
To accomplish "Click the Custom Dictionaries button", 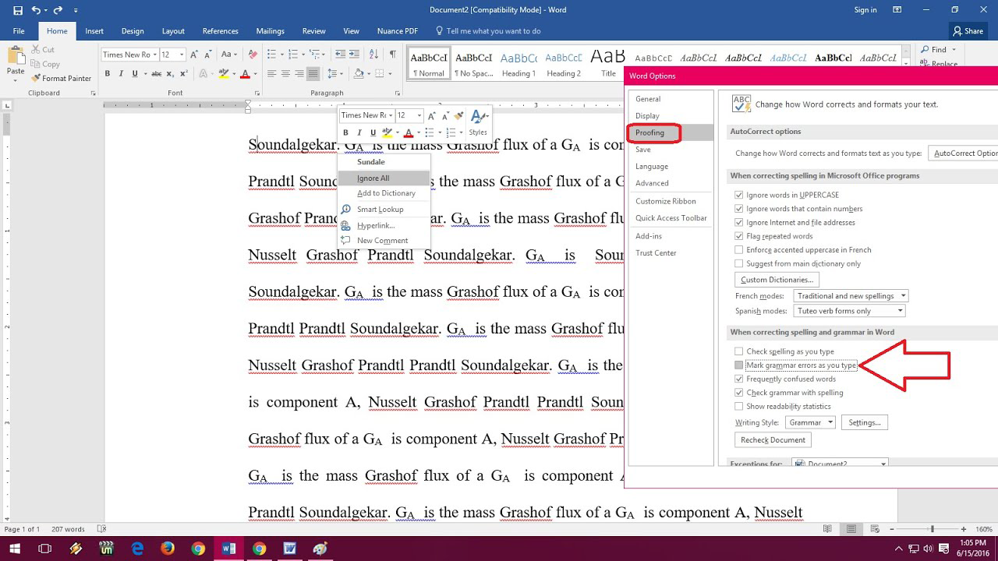I will coord(777,280).
